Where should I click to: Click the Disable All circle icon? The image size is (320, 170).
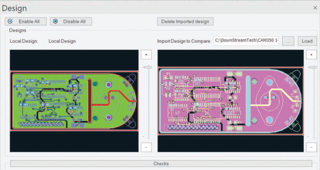55,21
